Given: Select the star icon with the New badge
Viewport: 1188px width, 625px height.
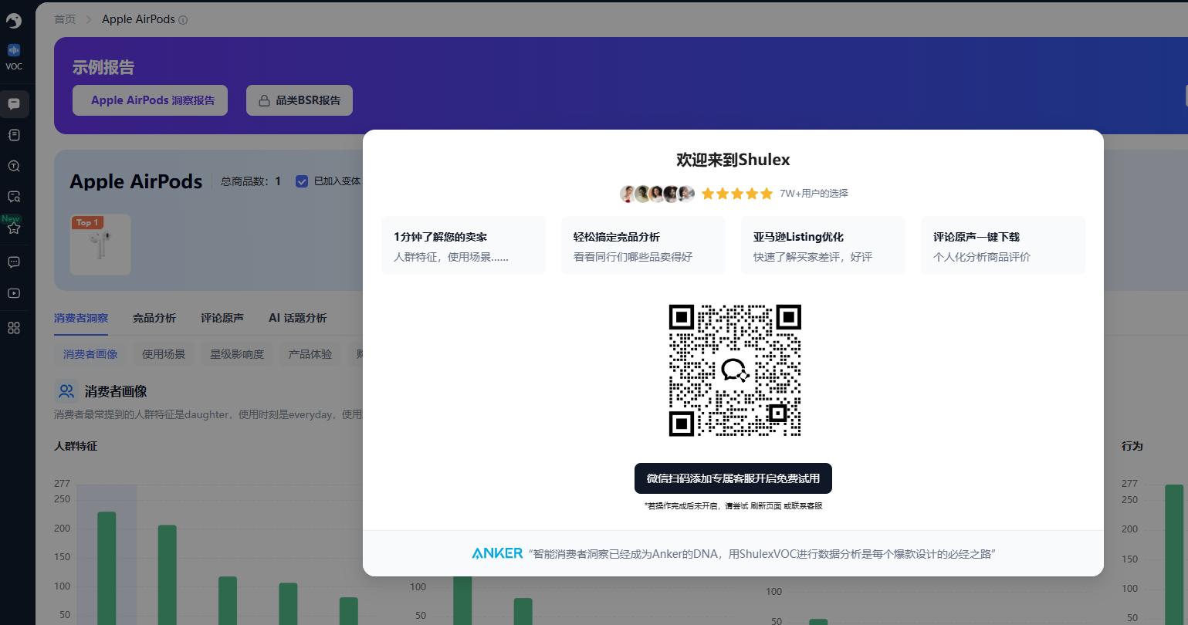Looking at the screenshot, I should 14,227.
